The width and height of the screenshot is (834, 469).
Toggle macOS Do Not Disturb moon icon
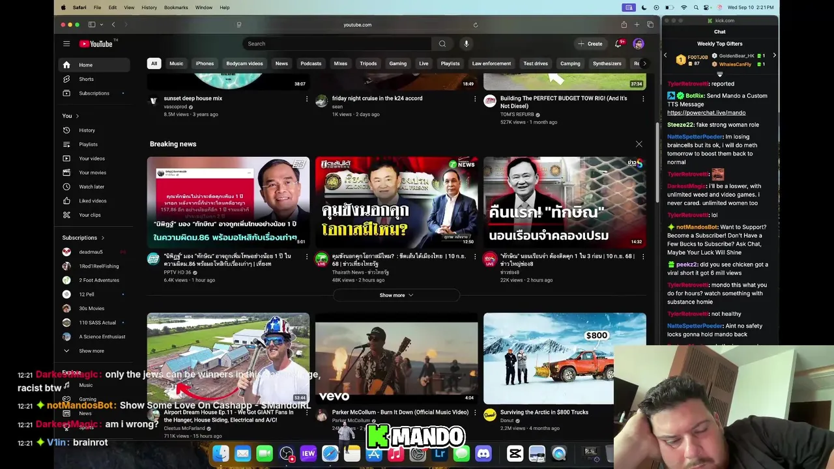click(x=644, y=7)
